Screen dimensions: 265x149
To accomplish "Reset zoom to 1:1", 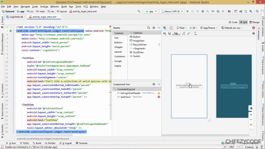I will click(x=251, y=125).
